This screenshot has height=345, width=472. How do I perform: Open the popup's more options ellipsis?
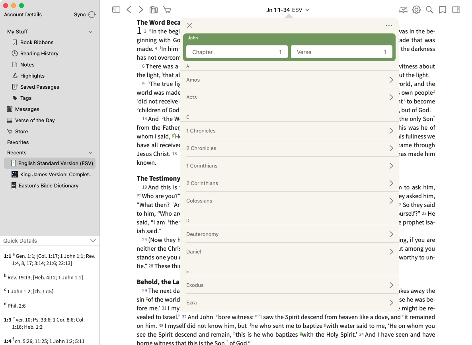(x=389, y=25)
